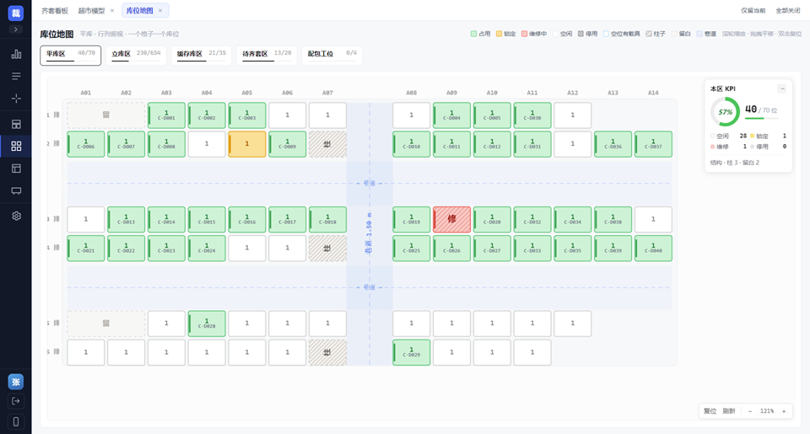This screenshot has height=434, width=810.
Task: Click the 巷道 legend item
Action: tap(706, 34)
